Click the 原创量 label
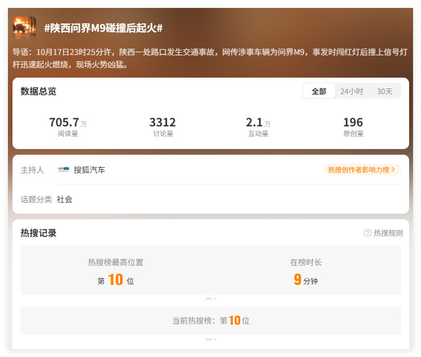The image size is (421, 357). click(x=354, y=133)
